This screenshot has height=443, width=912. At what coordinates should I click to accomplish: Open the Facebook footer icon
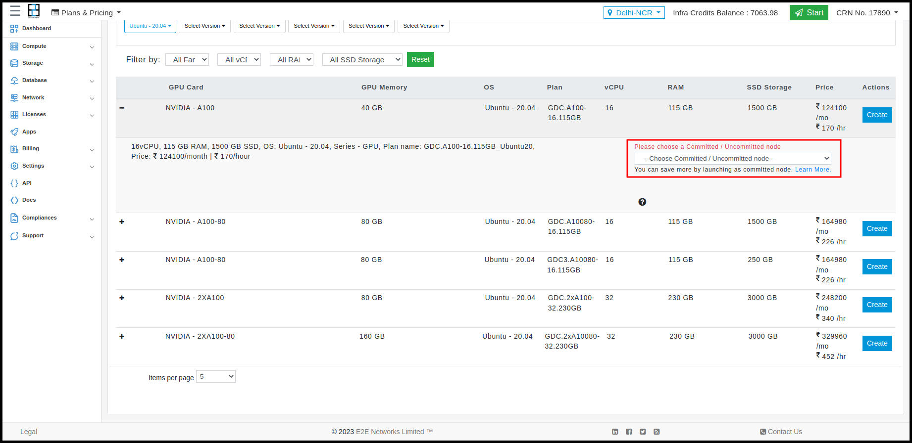point(629,432)
